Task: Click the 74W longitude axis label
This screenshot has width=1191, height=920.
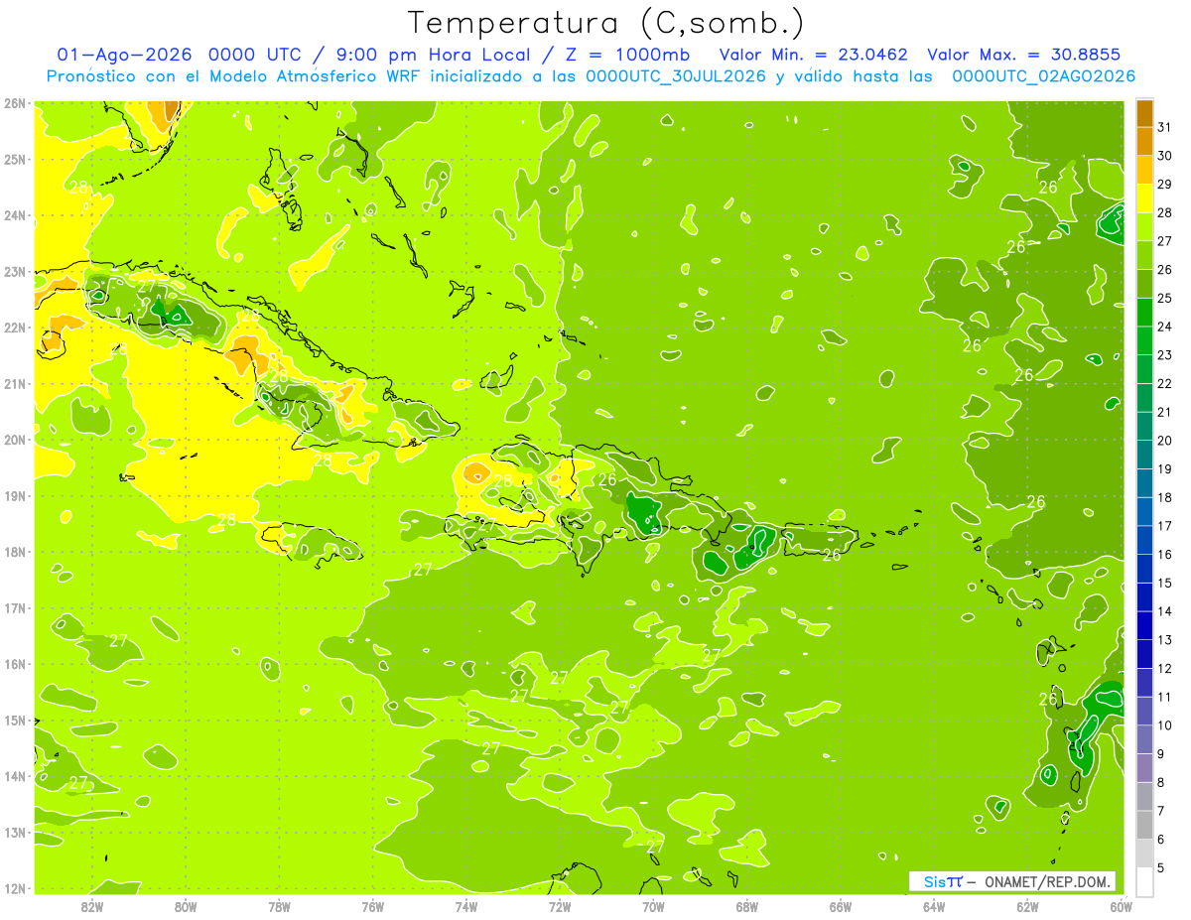Action: pyautogui.click(x=465, y=906)
